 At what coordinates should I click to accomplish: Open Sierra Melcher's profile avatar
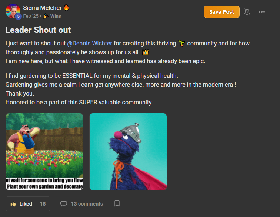tap(13, 11)
